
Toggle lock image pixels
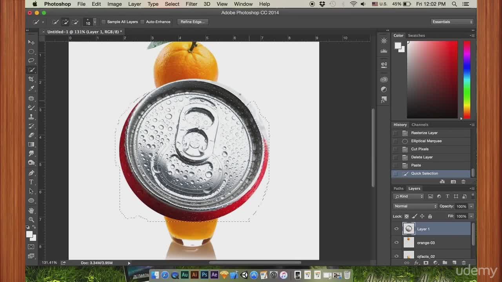[415, 216]
